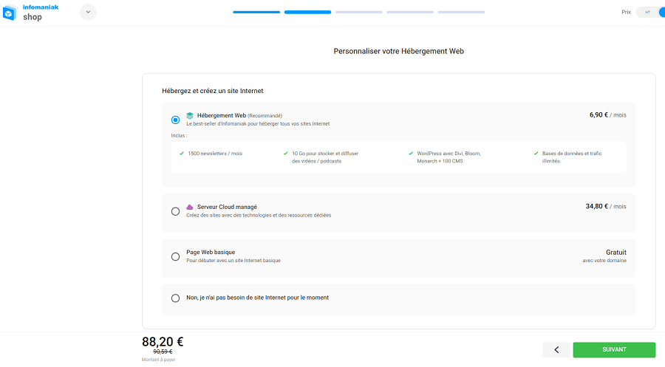Viewport: 665px width, 367px height.
Task: Click the Hébergement Web stack icon
Action: point(190,115)
